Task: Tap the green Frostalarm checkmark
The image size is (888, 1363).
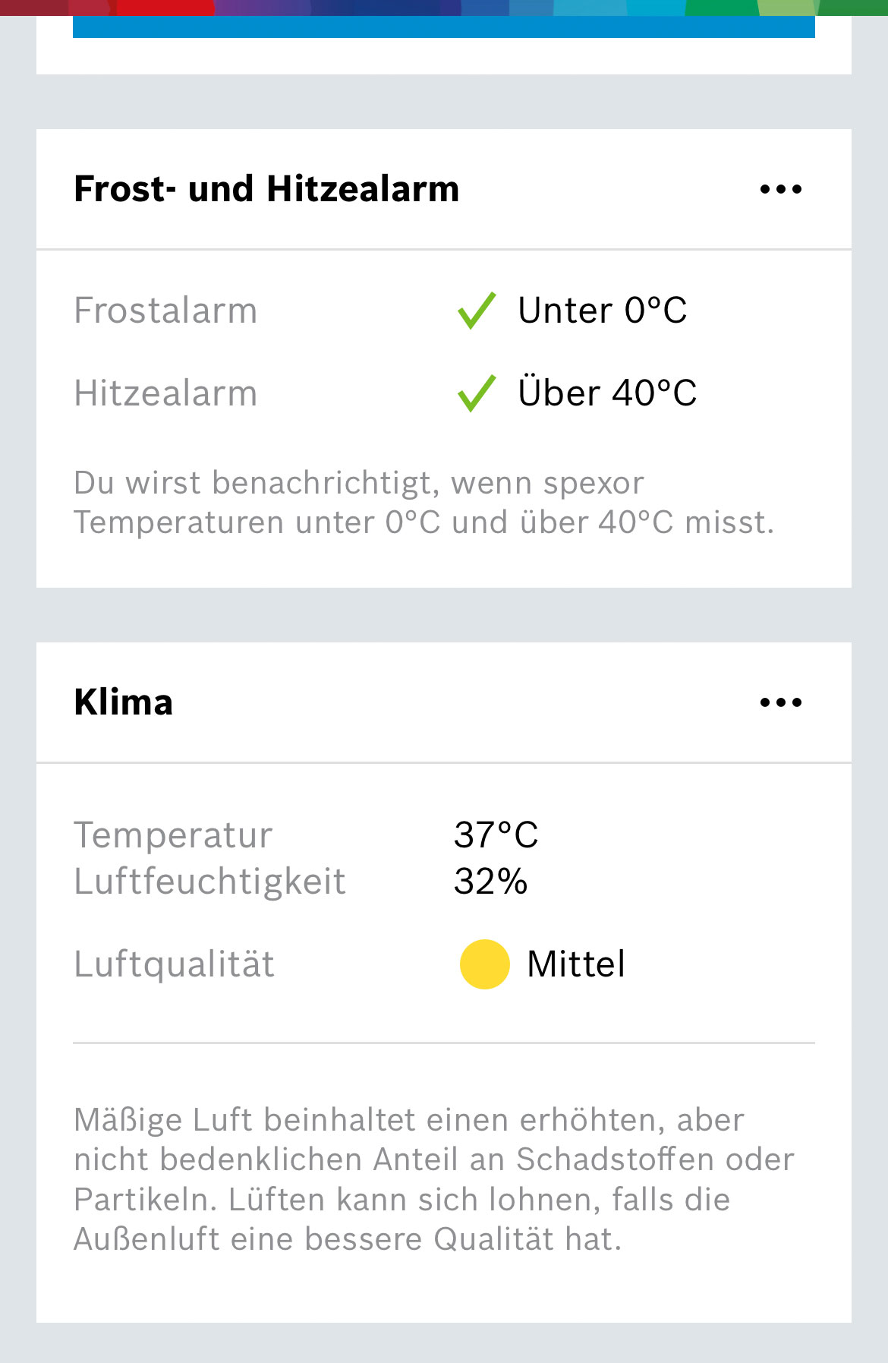Action: (x=477, y=311)
